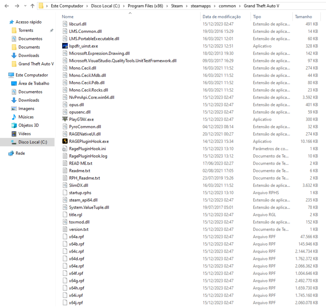Select file 'System.ValueTuple.dll'
This screenshot has width=326, height=308.
89,207
